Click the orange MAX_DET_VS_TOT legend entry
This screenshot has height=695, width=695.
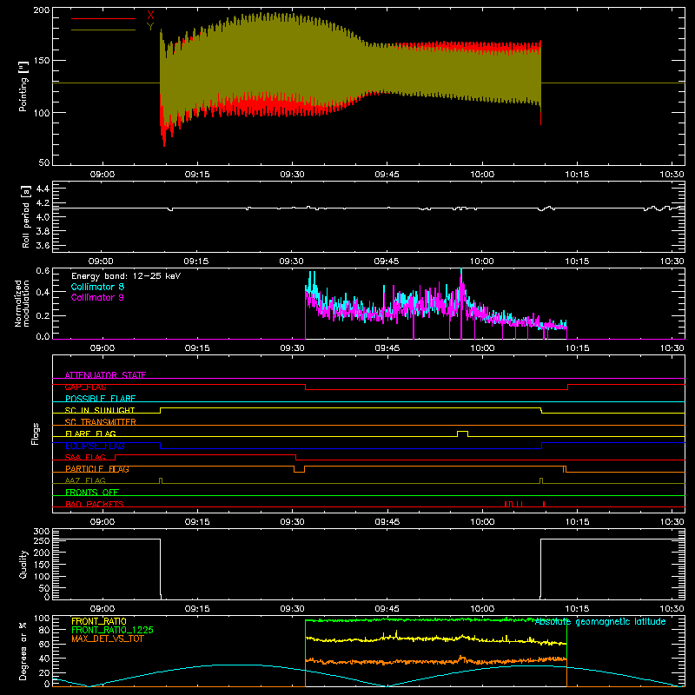pyautogui.click(x=108, y=639)
